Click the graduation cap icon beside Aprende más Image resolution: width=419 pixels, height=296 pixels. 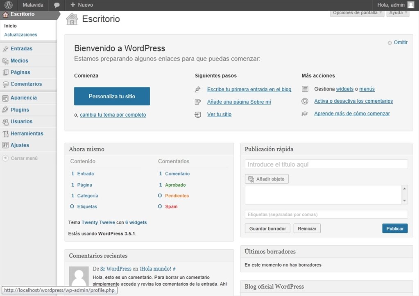305,114
